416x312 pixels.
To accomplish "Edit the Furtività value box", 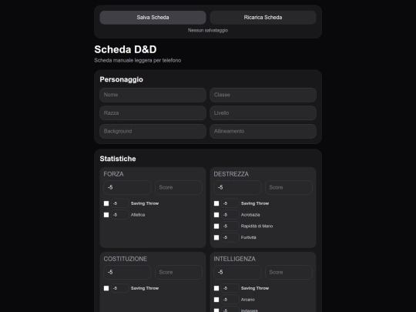I will [x=230, y=238].
